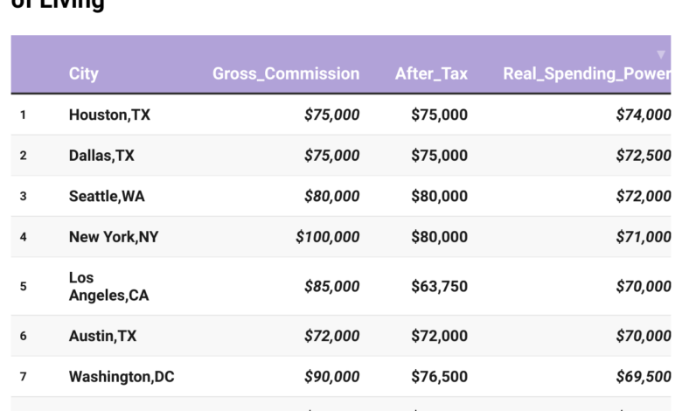Click the Real_Spending_Power column header
682x411 pixels.
[x=588, y=74]
